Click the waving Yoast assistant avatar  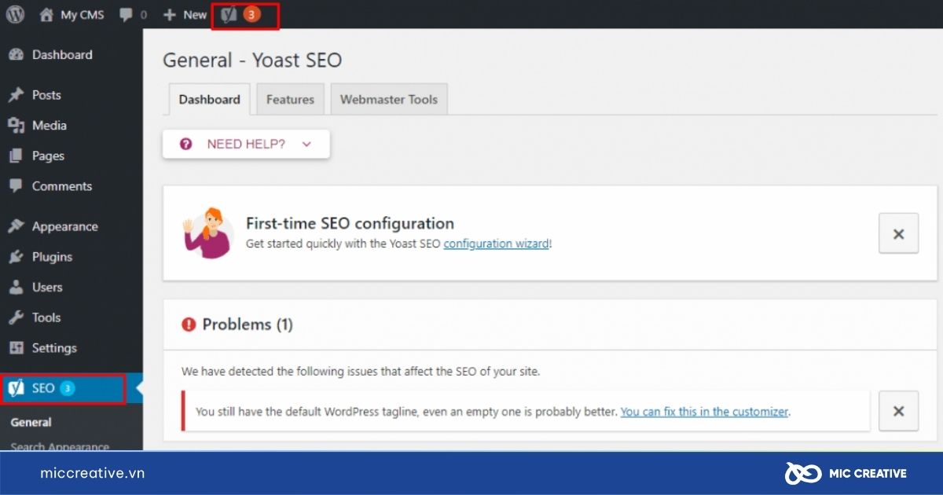tap(207, 233)
